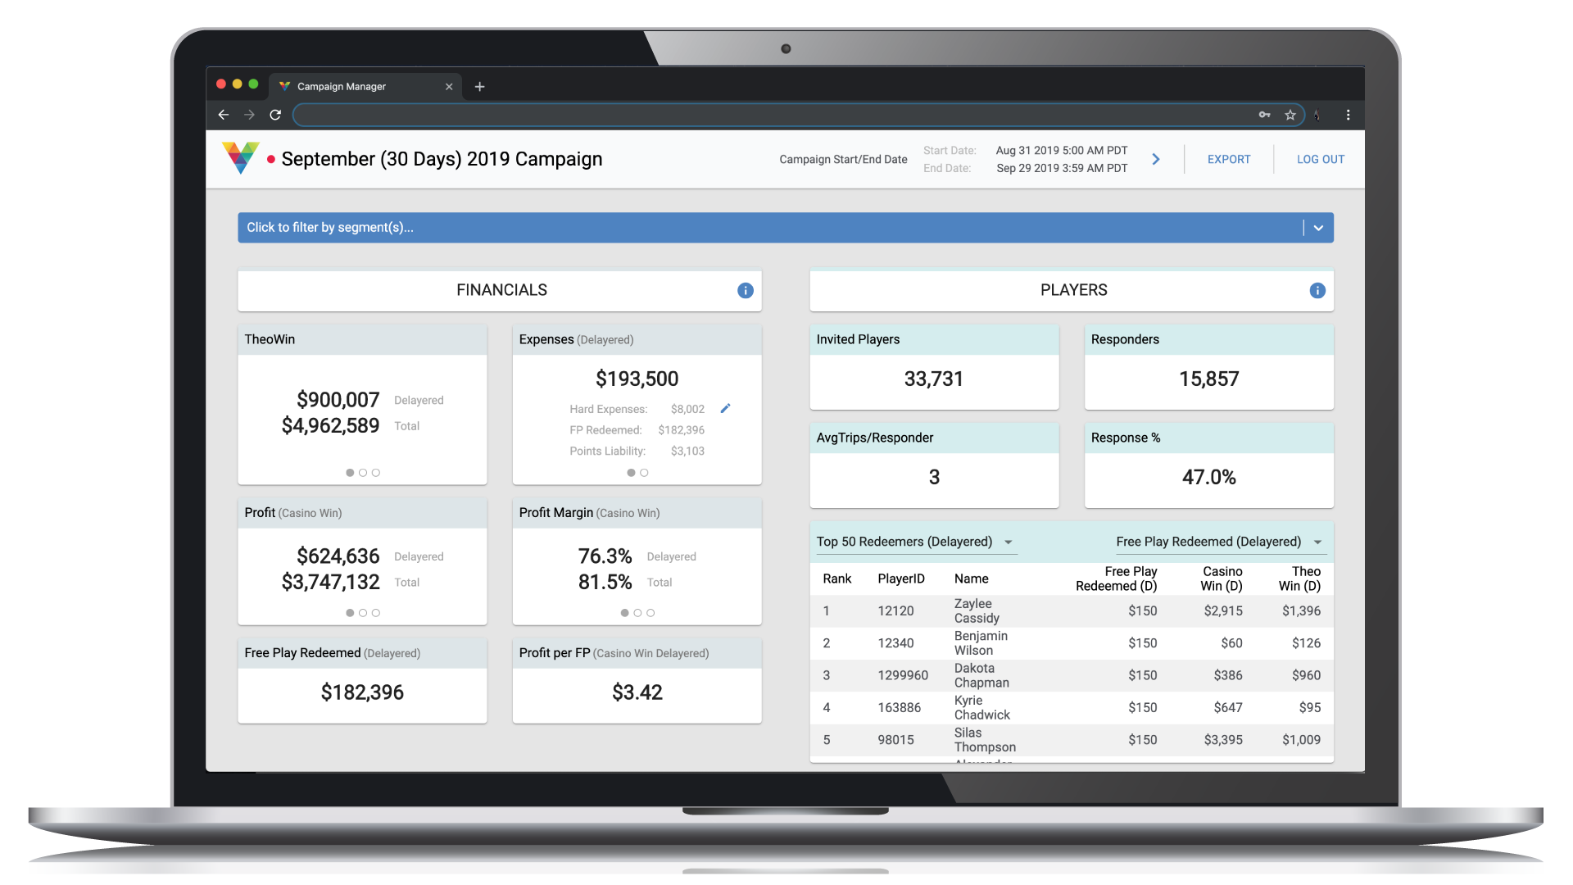Click the browser back arrow
Viewport: 1573px width, 885px height.
tap(223, 115)
